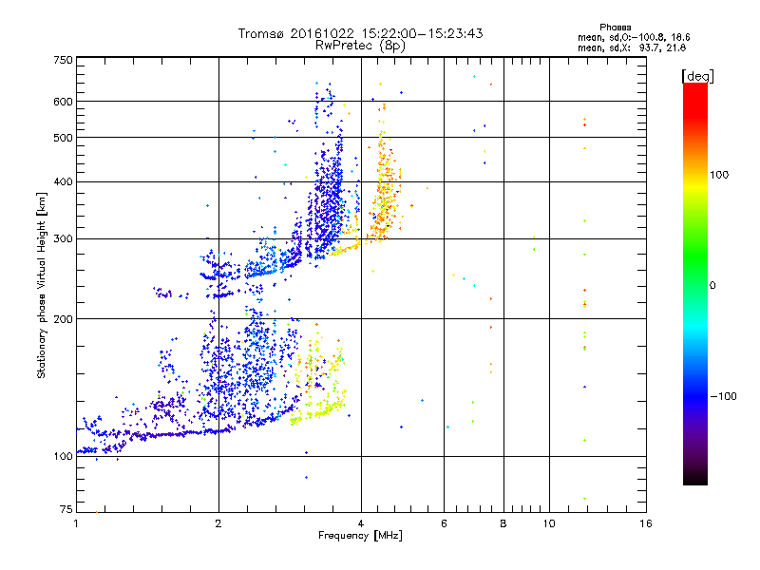Click the '4' x-axis tick label
The width and height of the screenshot is (760, 570).
(361, 523)
